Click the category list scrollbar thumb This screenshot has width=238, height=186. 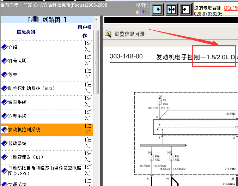pos(96,62)
